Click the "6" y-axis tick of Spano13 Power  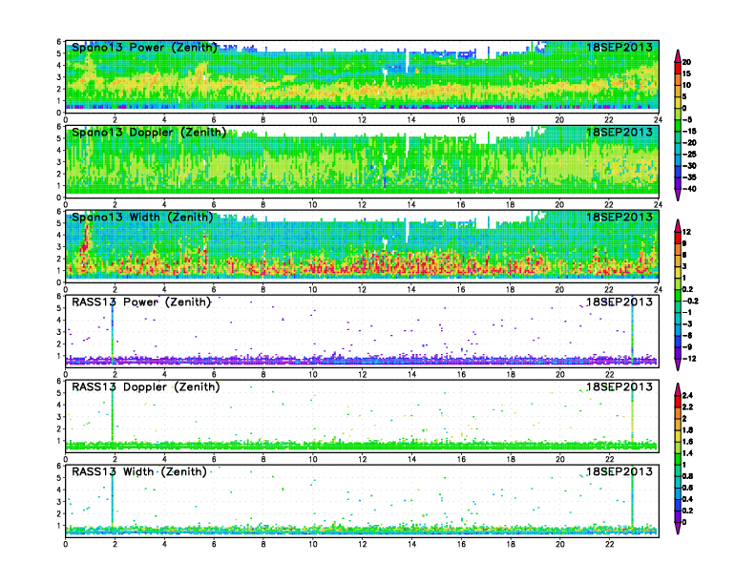(59, 41)
